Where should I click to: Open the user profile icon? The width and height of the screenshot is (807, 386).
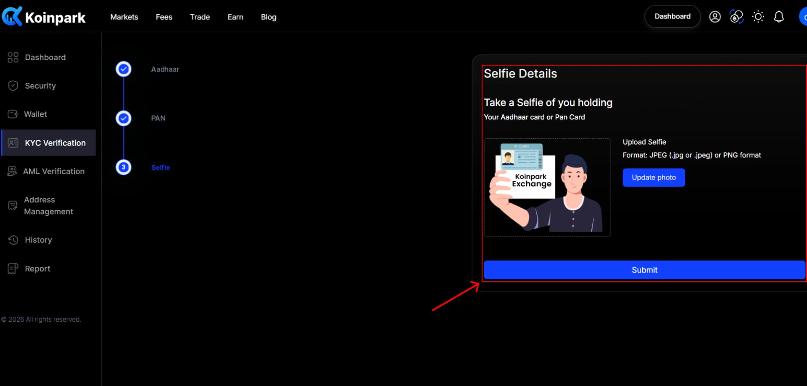click(x=715, y=17)
